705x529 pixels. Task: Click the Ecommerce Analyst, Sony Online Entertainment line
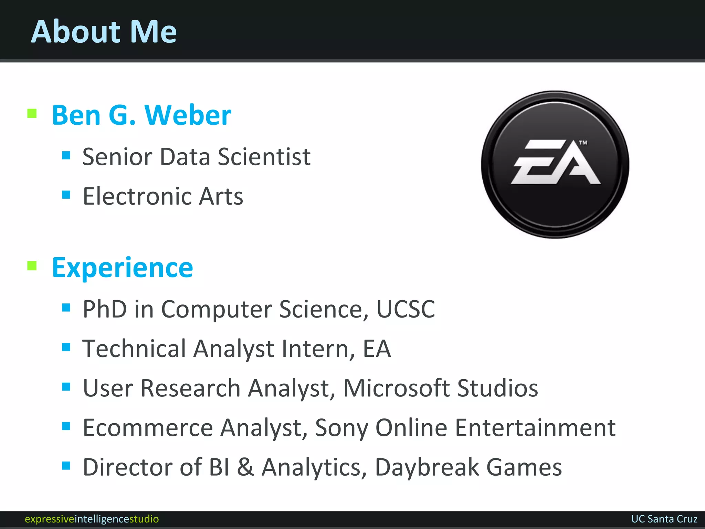tap(349, 428)
